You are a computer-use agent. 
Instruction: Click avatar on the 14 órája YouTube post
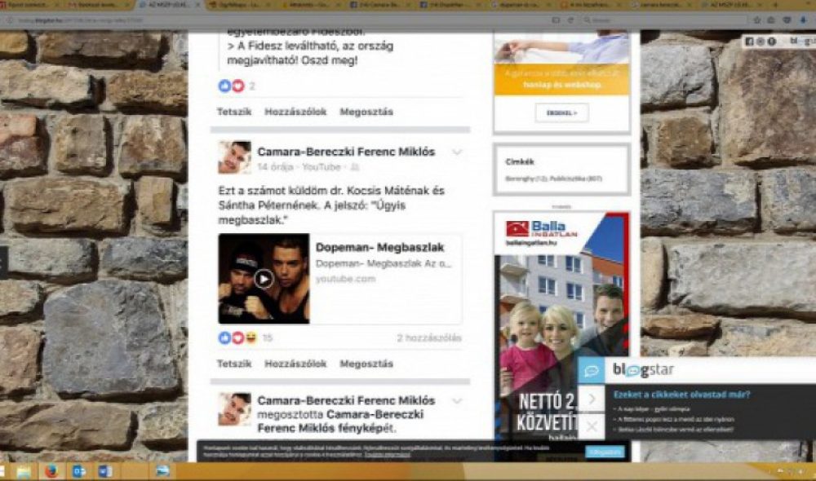coord(234,157)
